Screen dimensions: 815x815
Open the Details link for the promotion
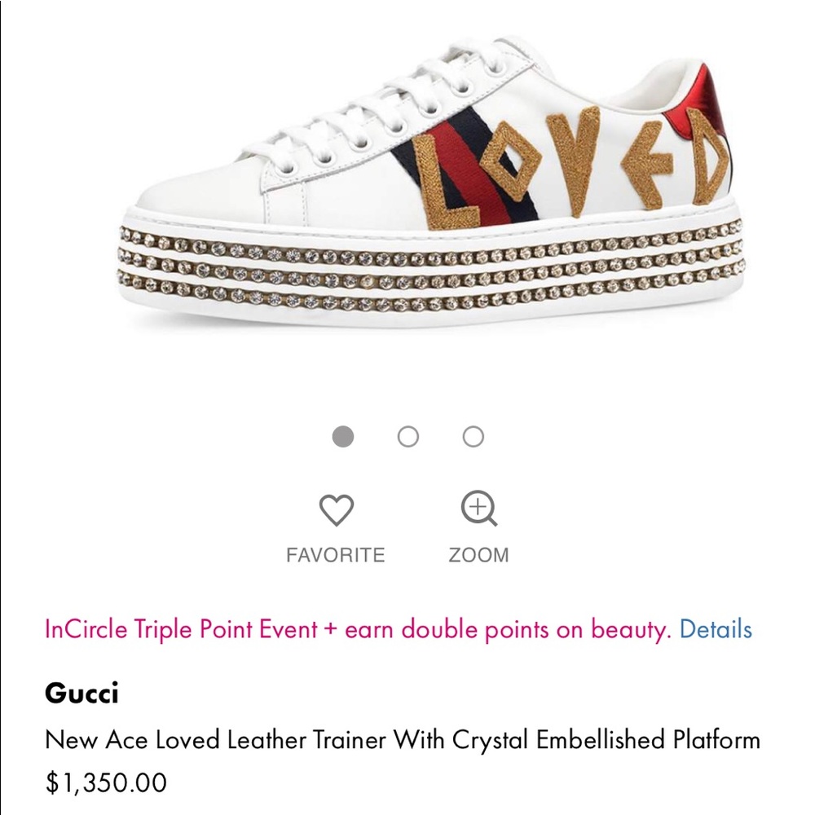click(716, 629)
